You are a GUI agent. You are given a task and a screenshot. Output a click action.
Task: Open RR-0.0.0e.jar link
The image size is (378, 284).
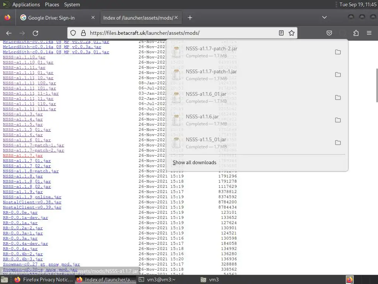20,213
